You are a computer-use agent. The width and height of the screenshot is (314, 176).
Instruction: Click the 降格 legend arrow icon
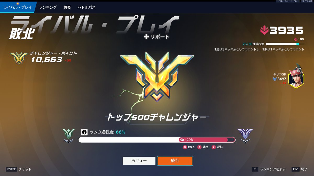pyautogui.click(x=199, y=147)
